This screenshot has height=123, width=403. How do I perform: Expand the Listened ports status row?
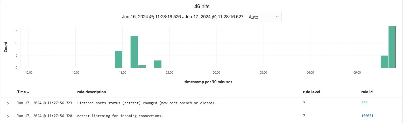tap(8, 103)
